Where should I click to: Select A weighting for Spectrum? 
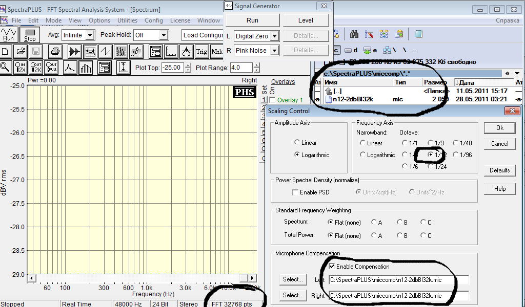point(374,222)
